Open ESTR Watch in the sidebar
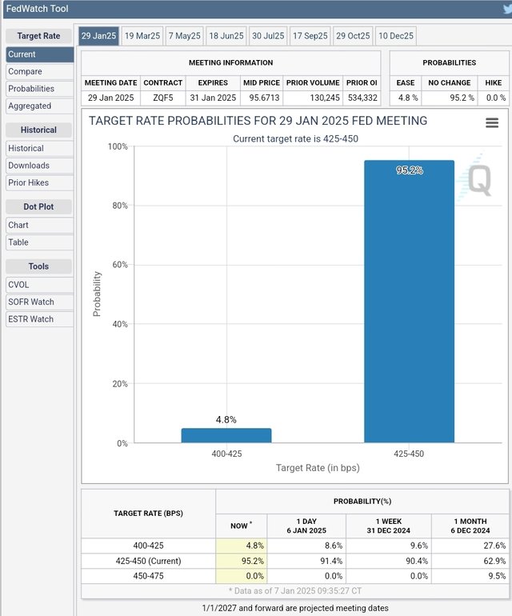This screenshot has height=616, width=512. tap(40, 319)
